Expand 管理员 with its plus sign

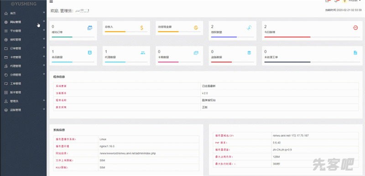point(44,100)
